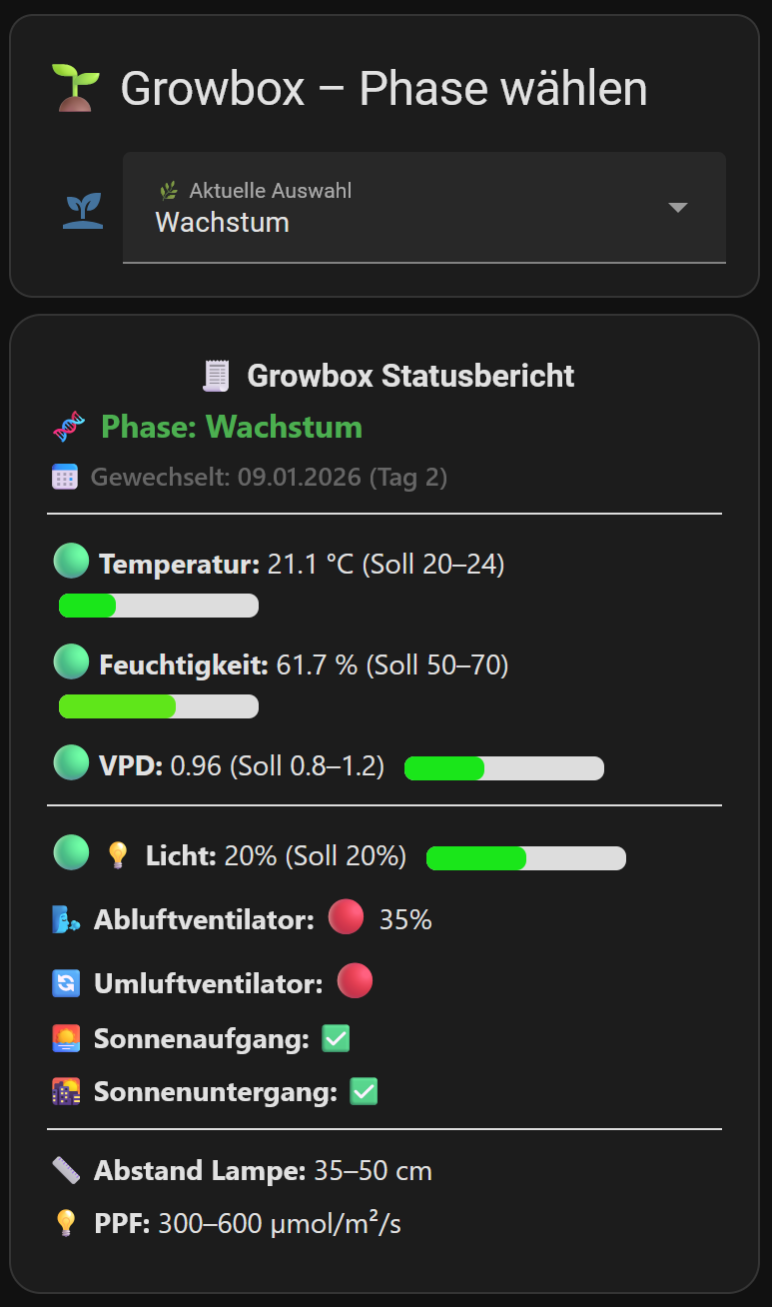Select the Aktuelle Auswahl combo box
Viewport: 772px width, 1307px height.
[x=423, y=207]
